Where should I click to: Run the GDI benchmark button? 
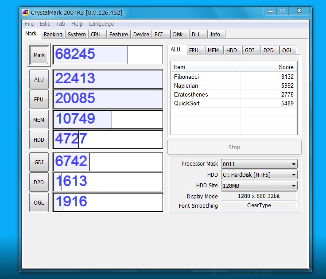tap(39, 162)
